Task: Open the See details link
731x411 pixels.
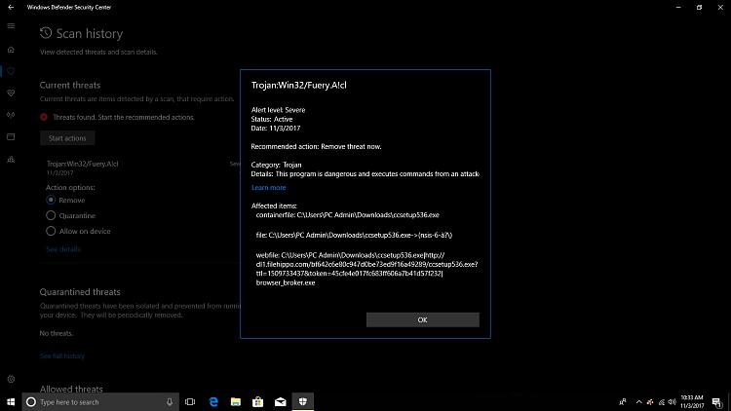Action: click(x=63, y=249)
